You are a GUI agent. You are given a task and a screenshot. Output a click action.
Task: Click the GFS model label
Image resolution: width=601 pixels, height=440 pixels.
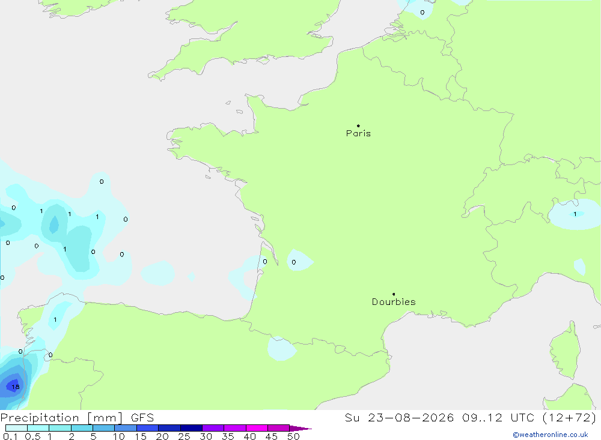pyautogui.click(x=142, y=417)
